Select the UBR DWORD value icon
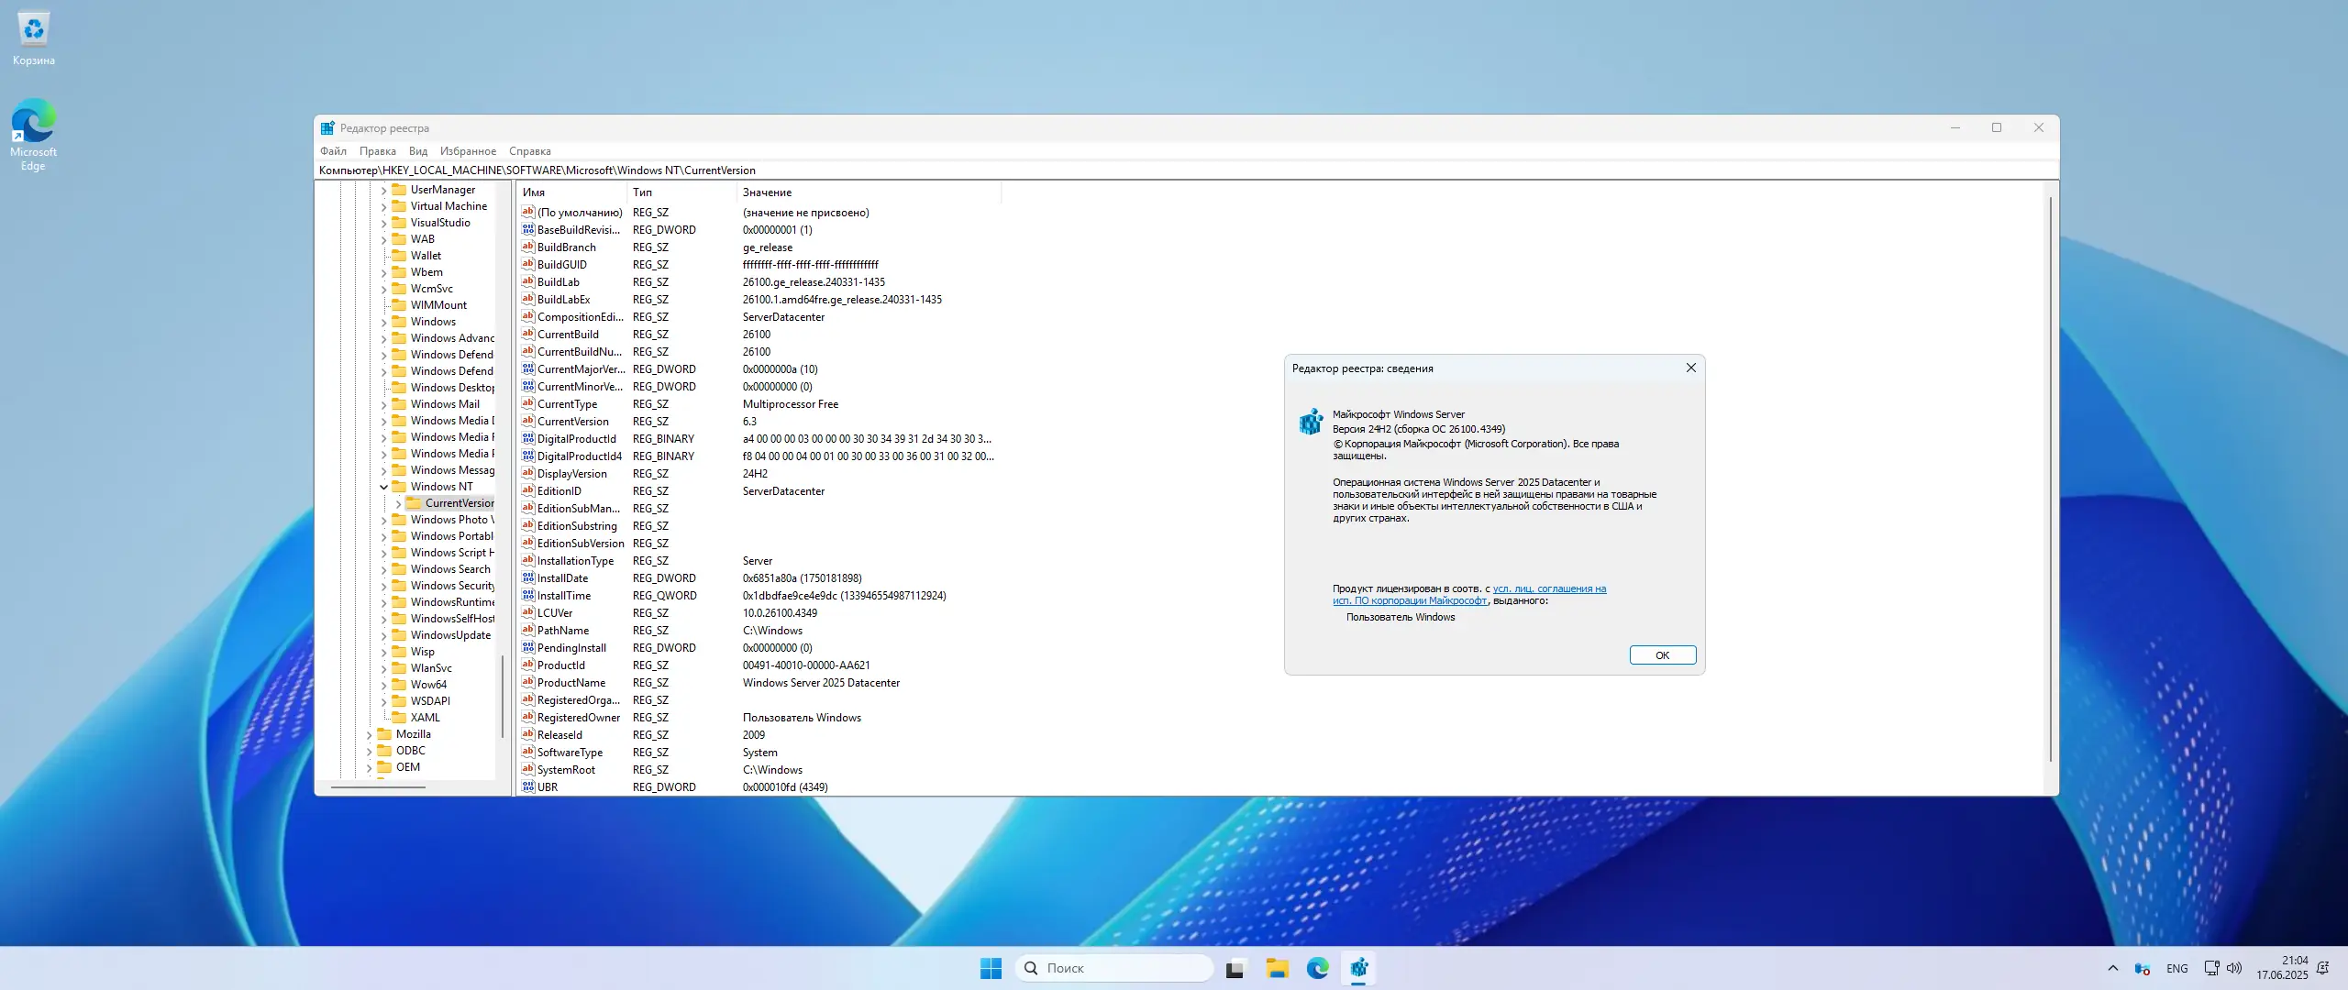2348x990 pixels. (528, 786)
